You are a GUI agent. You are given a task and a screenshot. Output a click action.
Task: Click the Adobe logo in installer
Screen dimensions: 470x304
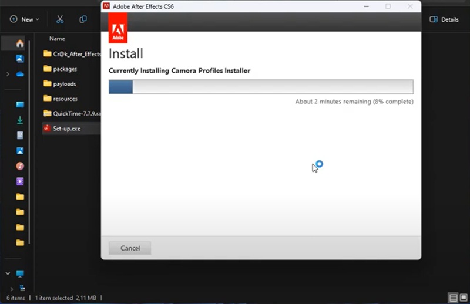pos(118,28)
